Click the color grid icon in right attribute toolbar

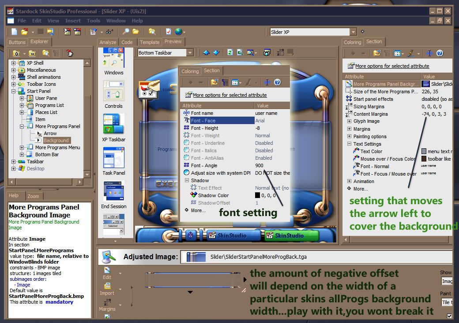point(397,53)
